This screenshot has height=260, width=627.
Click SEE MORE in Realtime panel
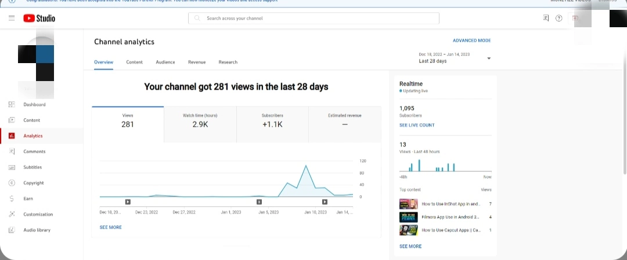tap(410, 247)
